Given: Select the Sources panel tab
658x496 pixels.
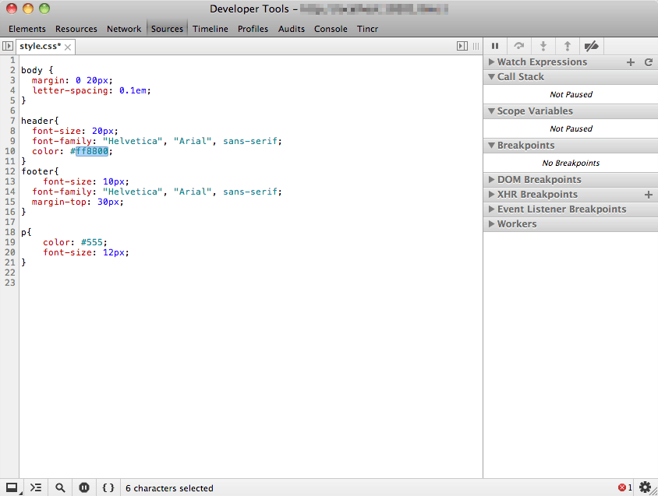Looking at the screenshot, I should pyautogui.click(x=167, y=29).
